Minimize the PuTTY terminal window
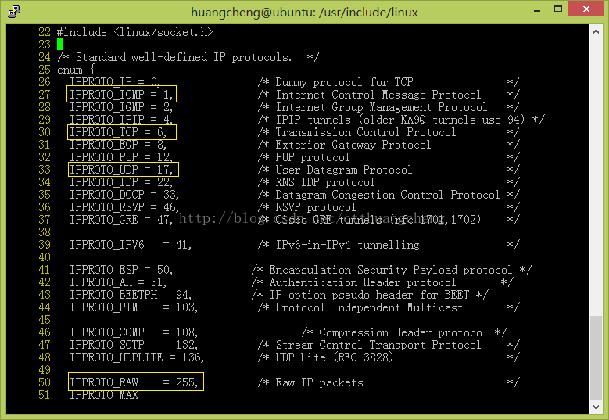Viewport: 609px width, 420px height. (537, 10)
